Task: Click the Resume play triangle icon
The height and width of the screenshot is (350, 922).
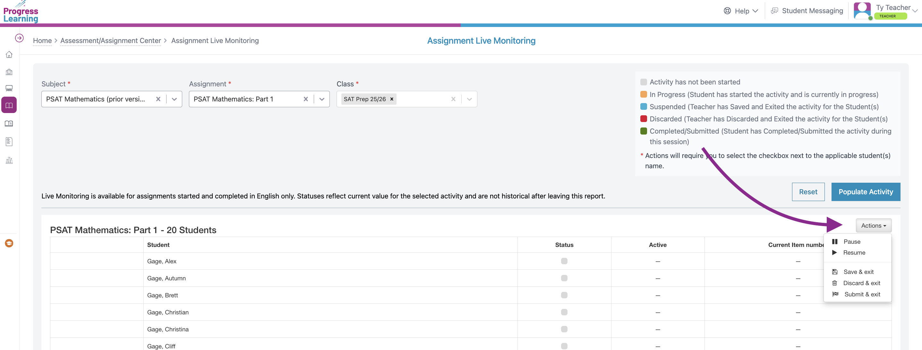Action: (834, 253)
